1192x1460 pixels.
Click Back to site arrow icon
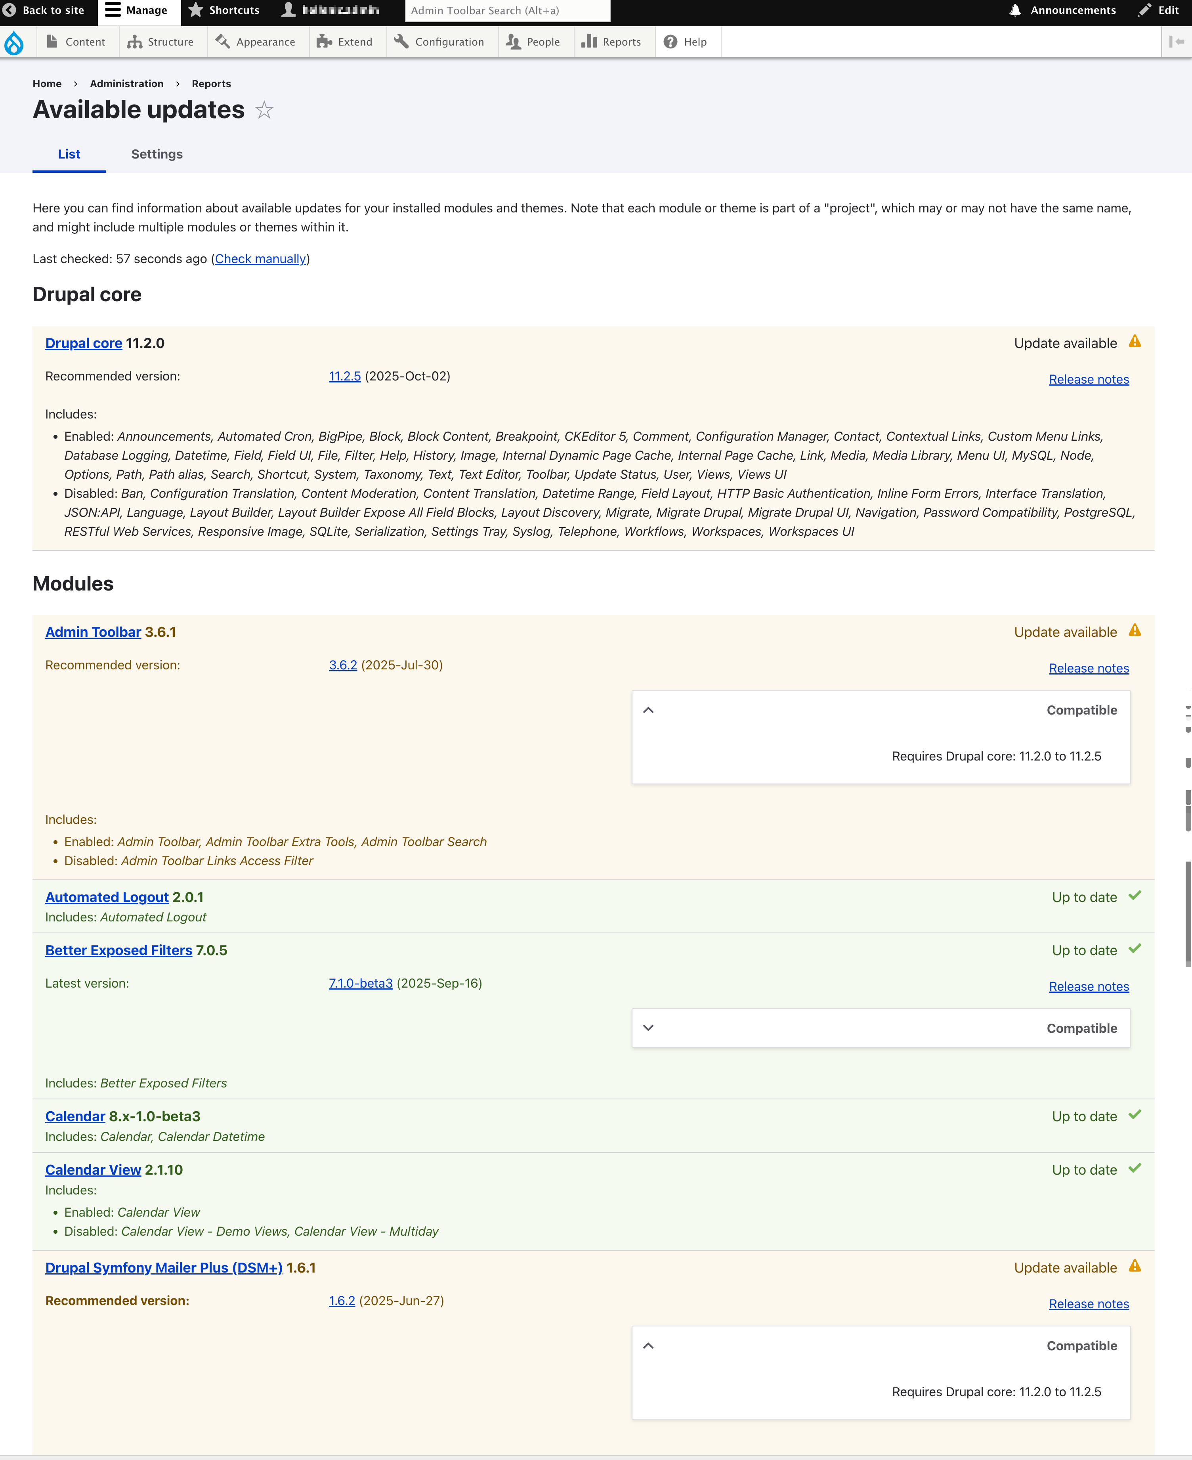pyautogui.click(x=10, y=10)
